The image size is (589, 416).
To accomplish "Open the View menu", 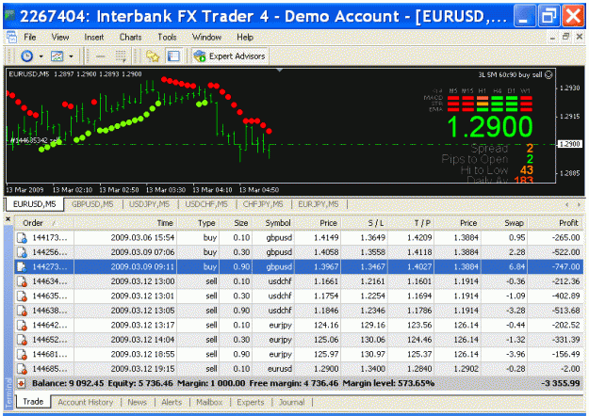I will [x=60, y=37].
